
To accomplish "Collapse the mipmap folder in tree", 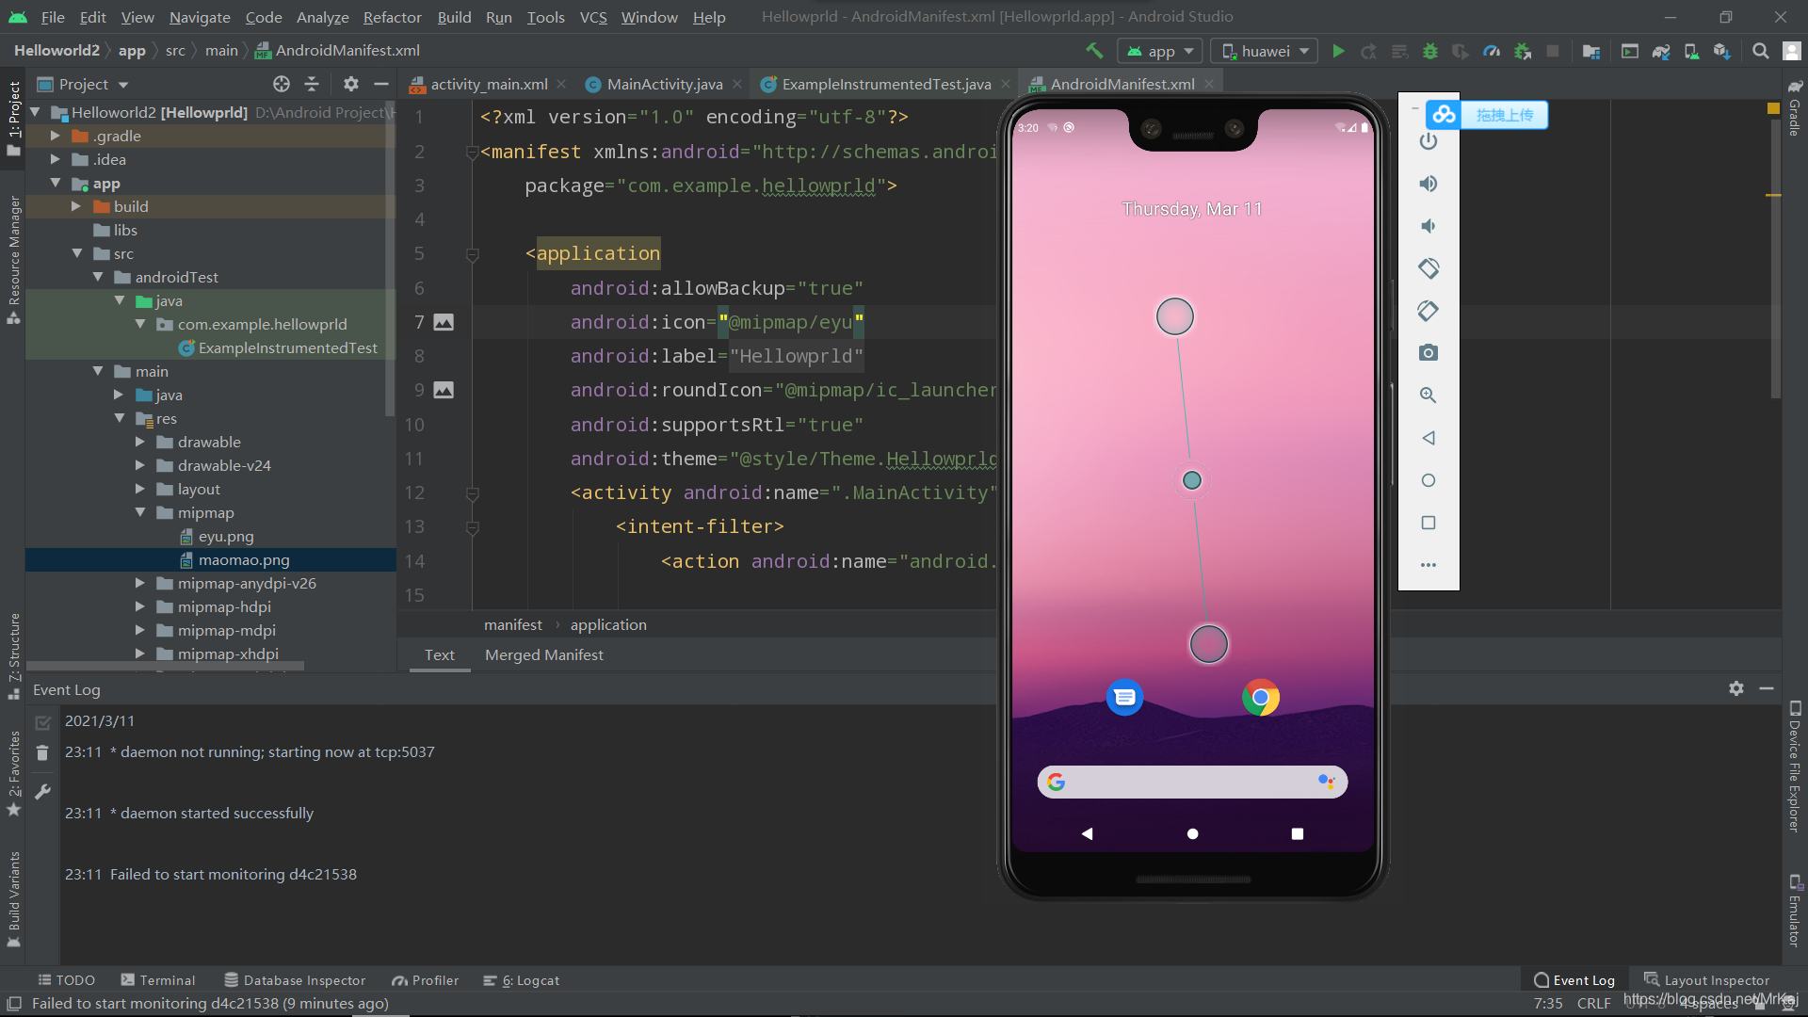I will click(140, 512).
